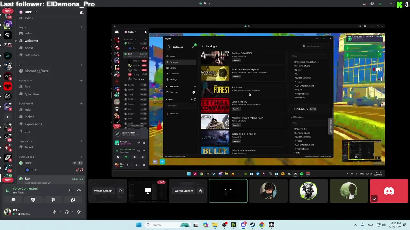410x230 pixels.
Task: Open the boost channel
Action: [x=29, y=48]
